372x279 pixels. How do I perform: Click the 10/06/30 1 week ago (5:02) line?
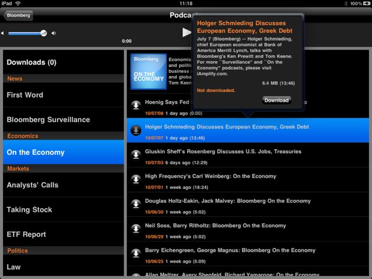[175, 212]
